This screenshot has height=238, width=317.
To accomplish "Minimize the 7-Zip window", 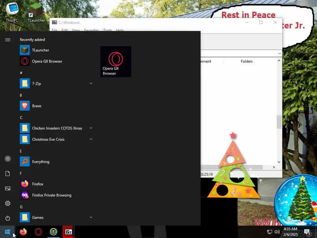I will pyautogui.click(x=247, y=22).
